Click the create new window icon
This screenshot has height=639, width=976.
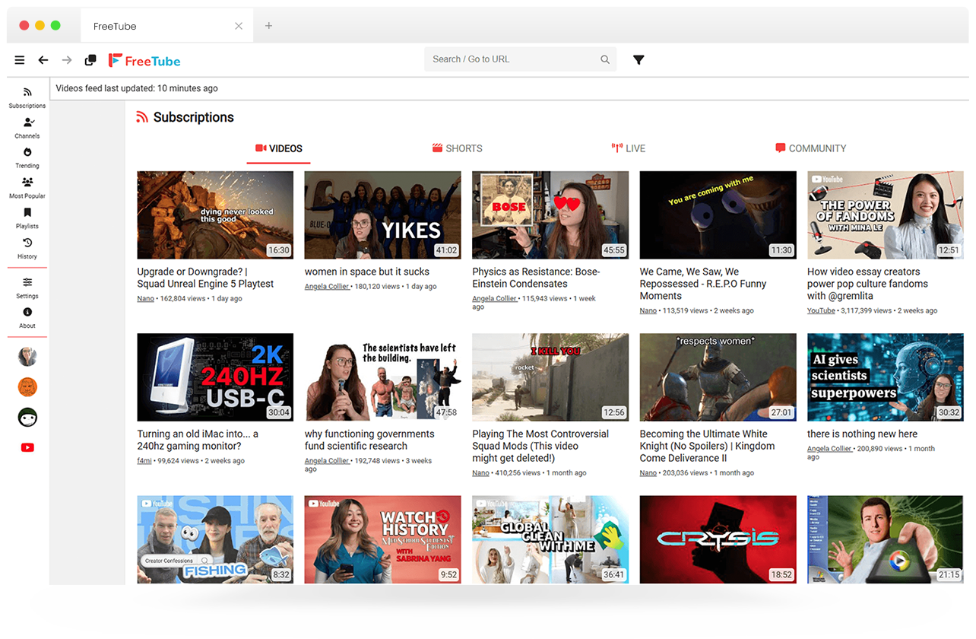coord(90,60)
